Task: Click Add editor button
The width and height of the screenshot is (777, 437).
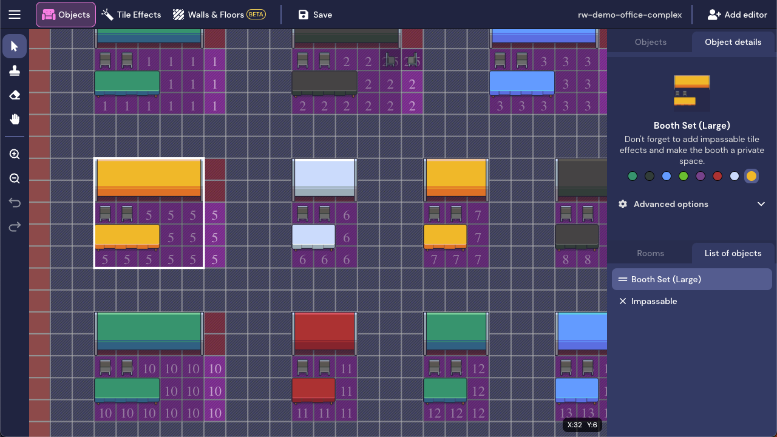Action: point(737,15)
